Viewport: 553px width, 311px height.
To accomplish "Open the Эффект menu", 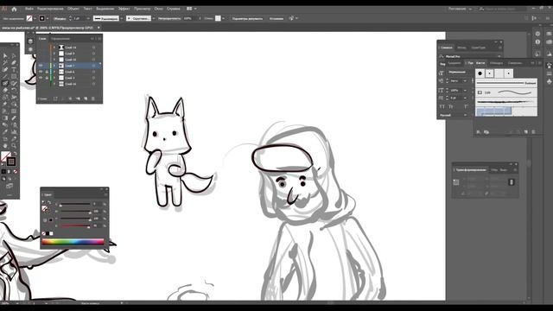I will tap(124, 9).
